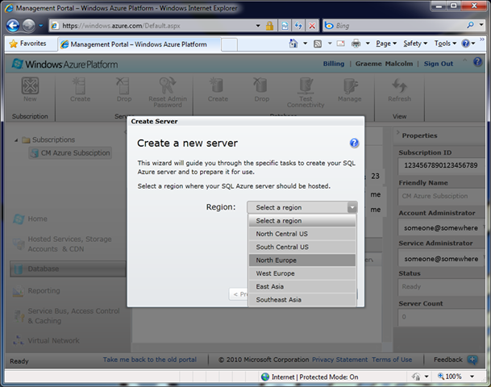Open the Region combo box arrow
491x387 pixels.
(352, 207)
